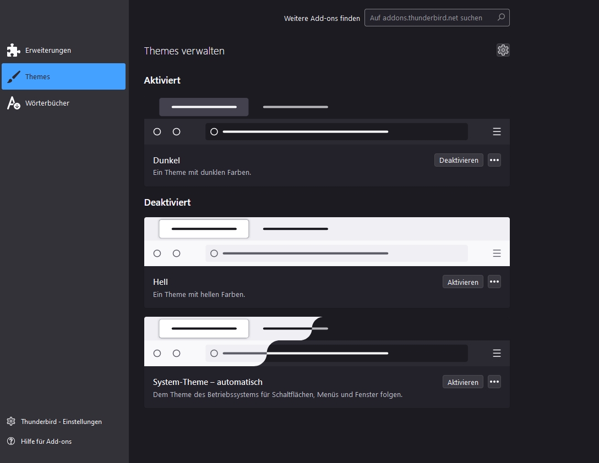Image resolution: width=599 pixels, height=463 pixels.
Task: Go to Erweiterungen section
Action: (x=63, y=50)
